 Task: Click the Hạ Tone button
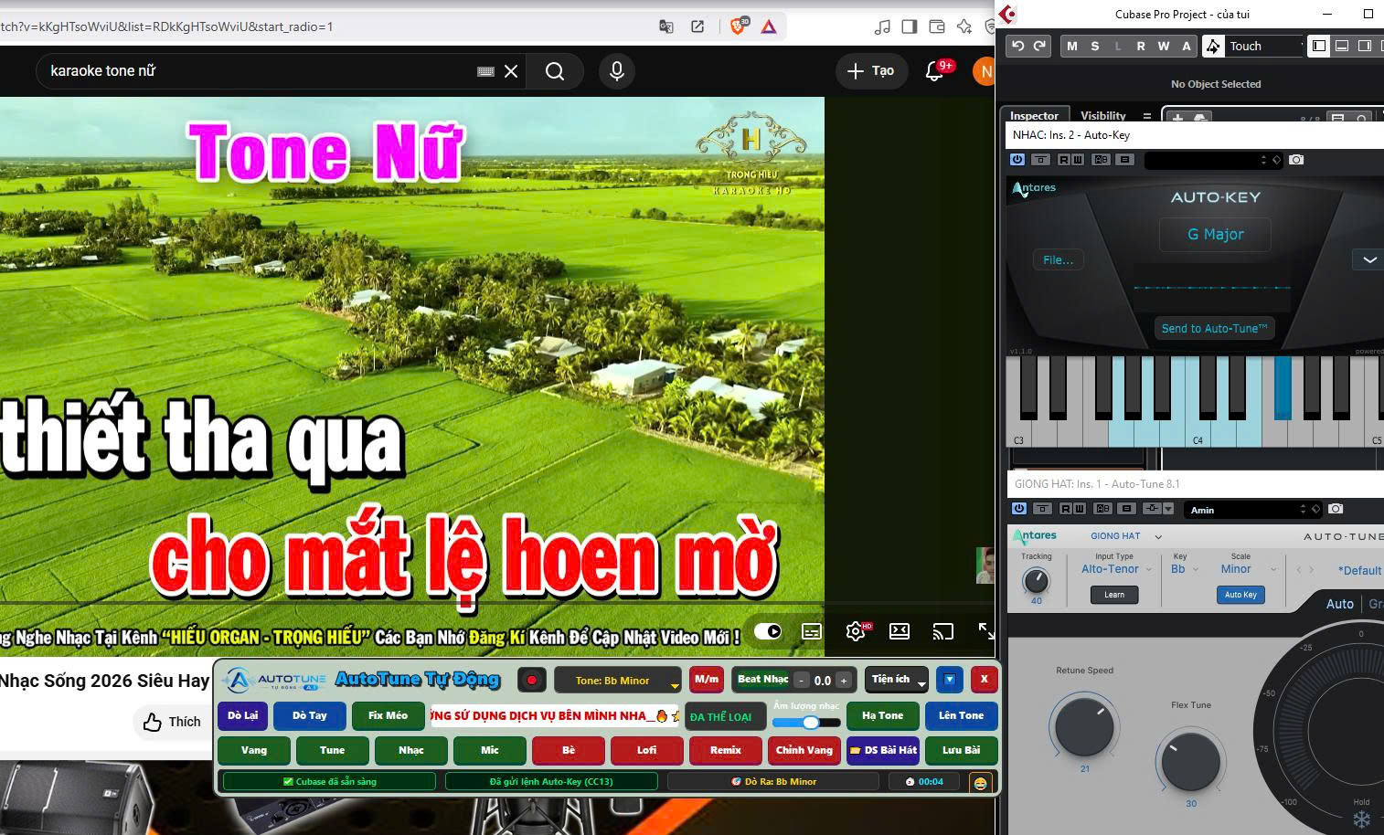(882, 715)
